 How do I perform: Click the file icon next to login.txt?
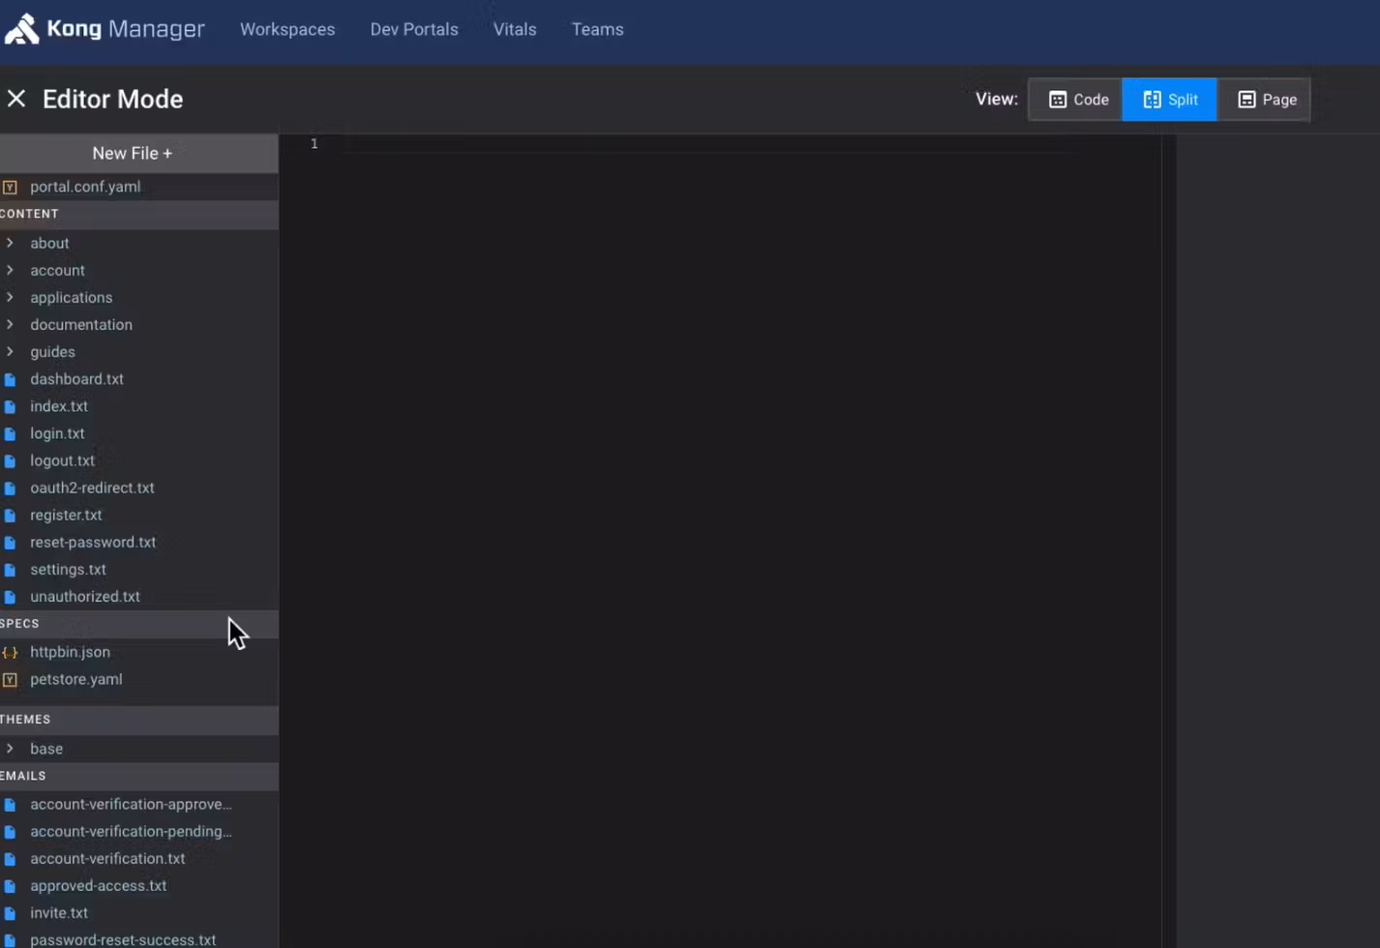pos(10,433)
